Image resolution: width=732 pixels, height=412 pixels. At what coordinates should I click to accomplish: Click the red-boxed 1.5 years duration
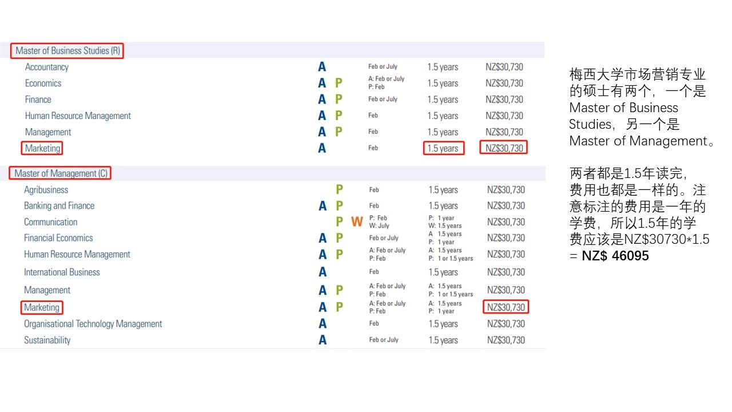(443, 148)
